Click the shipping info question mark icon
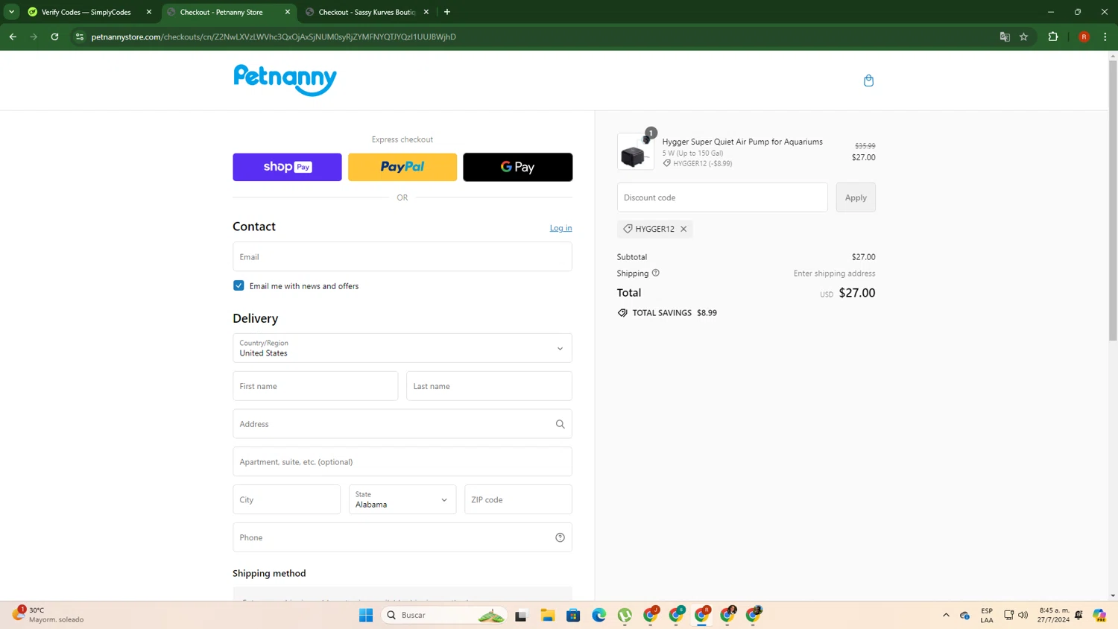Screen dimensions: 1118x629 (x=656, y=273)
